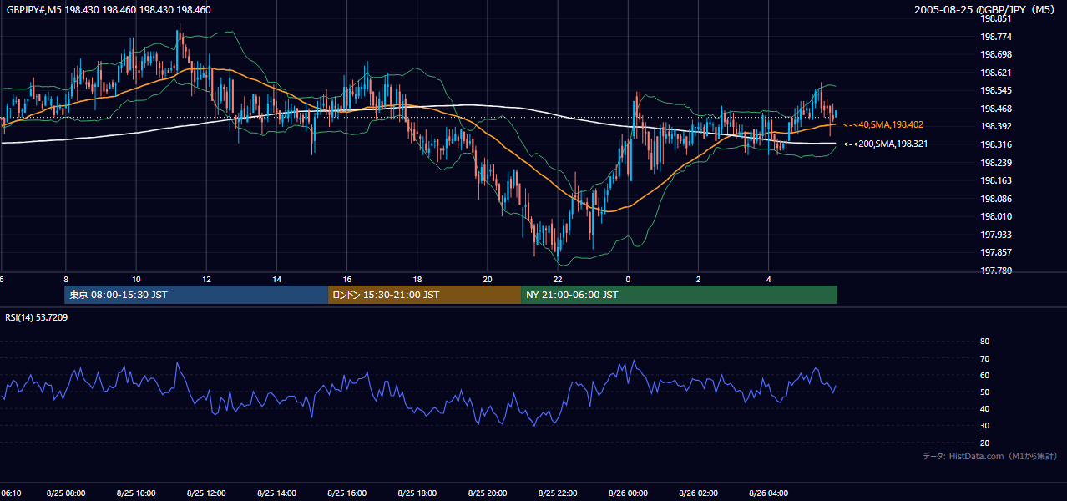Image resolution: width=1067 pixels, height=501 pixels.
Task: Click the 200 SMA 198.321 label
Action: (885, 144)
